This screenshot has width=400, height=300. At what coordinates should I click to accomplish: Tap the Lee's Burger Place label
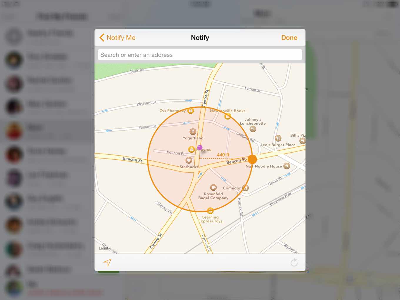[x=278, y=145]
